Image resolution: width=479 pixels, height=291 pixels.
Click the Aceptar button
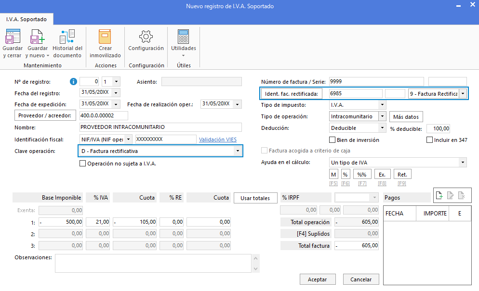point(318,279)
